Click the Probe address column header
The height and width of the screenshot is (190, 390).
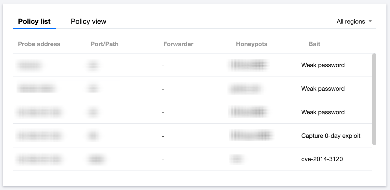tap(39, 44)
